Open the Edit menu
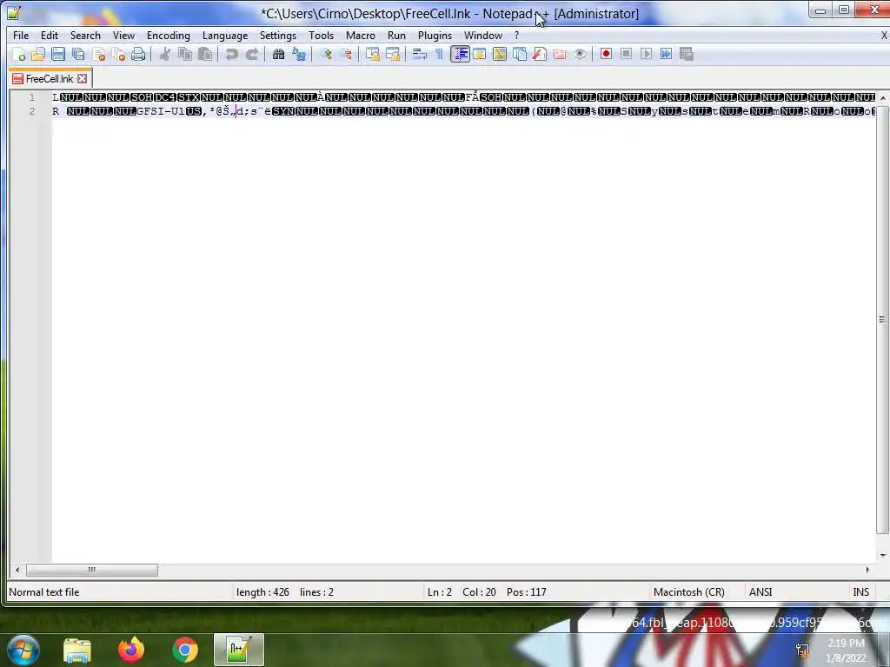The height and width of the screenshot is (667, 890). (50, 35)
